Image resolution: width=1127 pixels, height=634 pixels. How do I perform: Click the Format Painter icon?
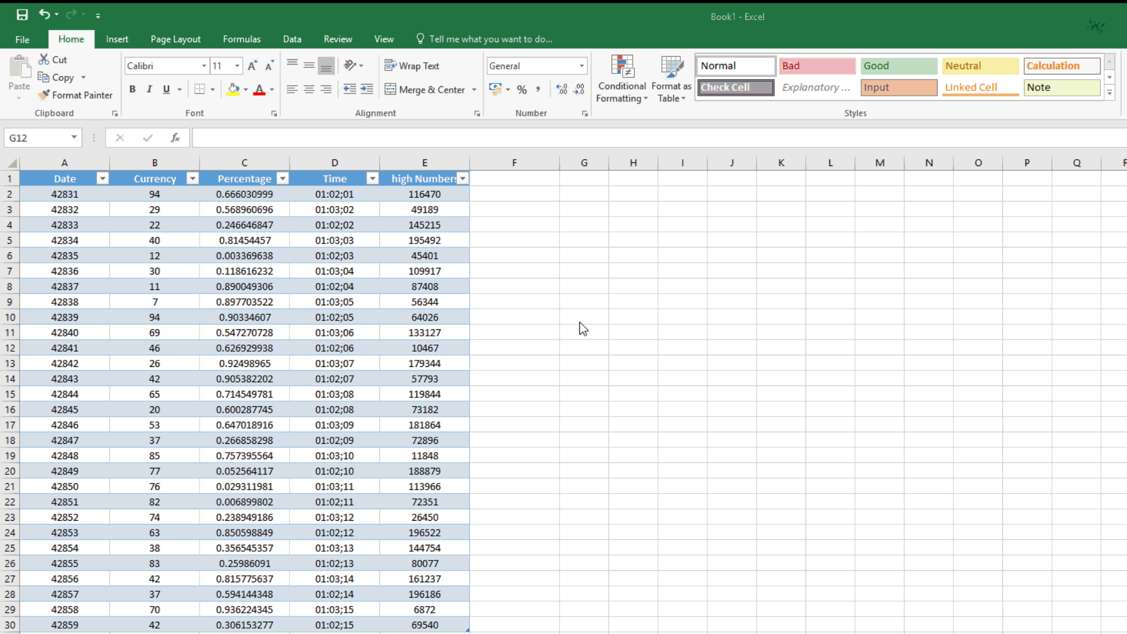[43, 95]
